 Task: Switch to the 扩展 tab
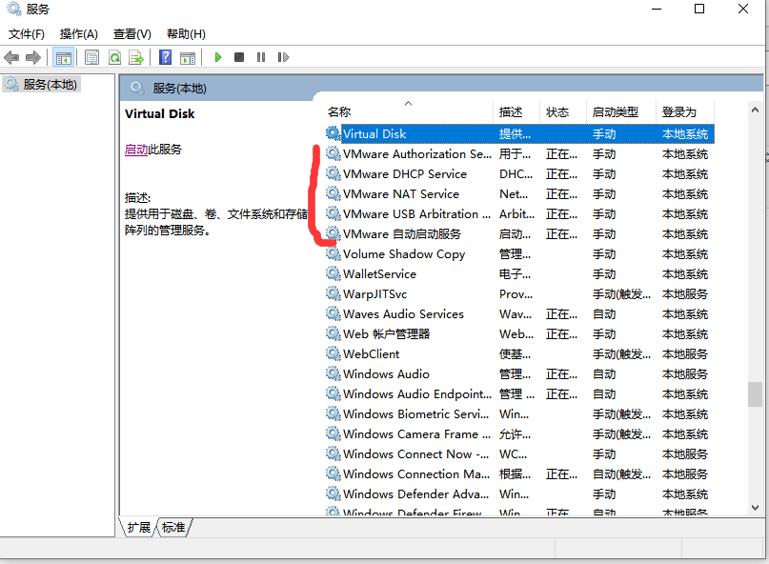coord(139,527)
